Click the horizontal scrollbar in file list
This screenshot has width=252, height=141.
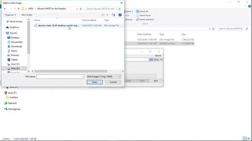(x=71, y=71)
